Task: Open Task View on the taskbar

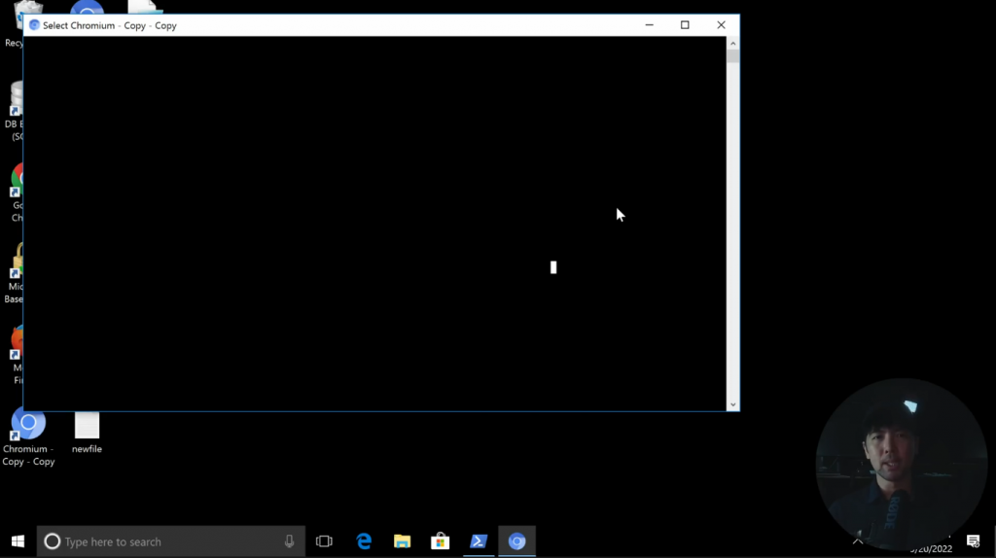Action: [324, 541]
